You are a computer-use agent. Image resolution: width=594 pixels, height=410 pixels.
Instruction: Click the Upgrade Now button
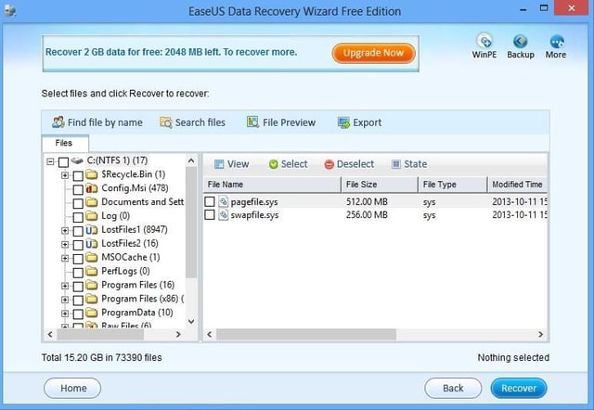click(373, 53)
